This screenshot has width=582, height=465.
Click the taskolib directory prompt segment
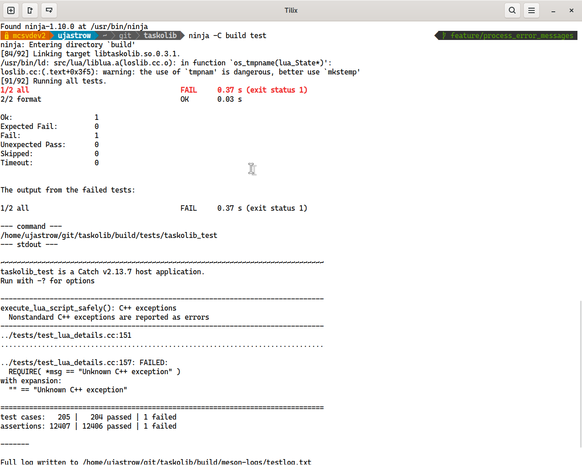point(160,35)
